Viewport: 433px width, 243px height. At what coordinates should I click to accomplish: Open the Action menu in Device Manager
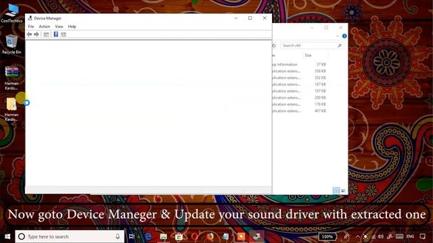pos(45,26)
